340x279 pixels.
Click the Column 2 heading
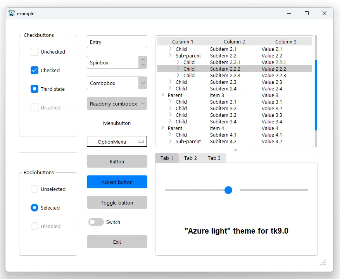pyautogui.click(x=235, y=42)
